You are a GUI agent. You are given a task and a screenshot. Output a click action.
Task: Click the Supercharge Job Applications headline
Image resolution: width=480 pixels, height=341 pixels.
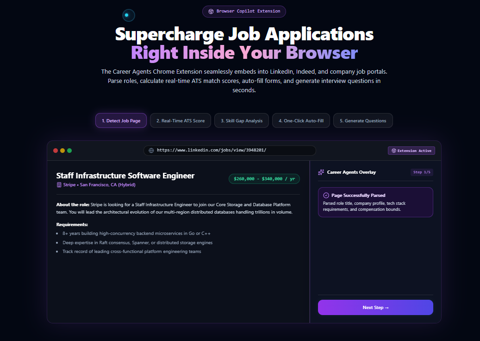(x=244, y=34)
